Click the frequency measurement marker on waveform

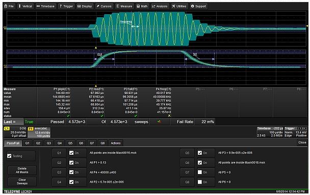coord(126,21)
